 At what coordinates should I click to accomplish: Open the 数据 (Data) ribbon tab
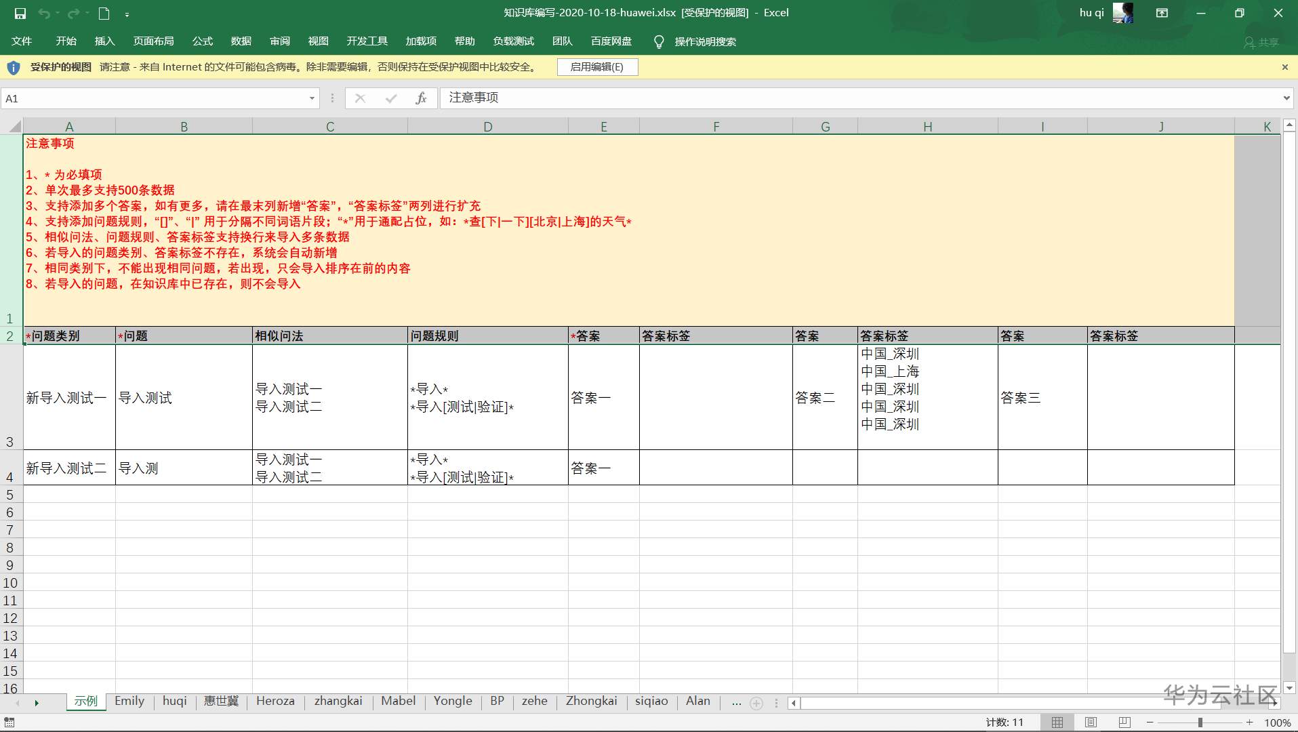[241, 41]
